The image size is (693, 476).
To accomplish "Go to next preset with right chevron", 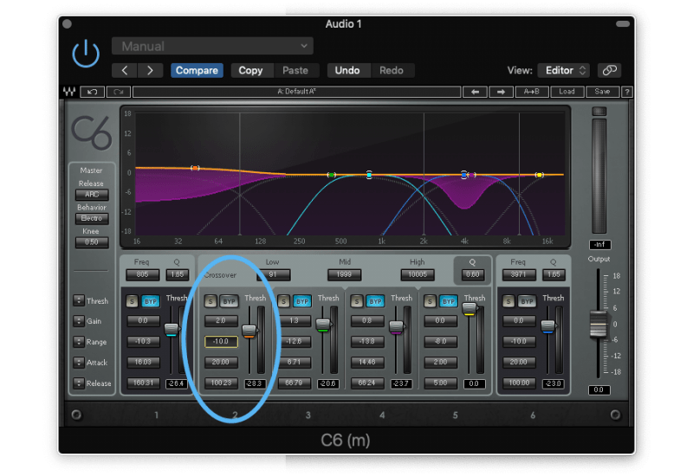I will coord(150,71).
